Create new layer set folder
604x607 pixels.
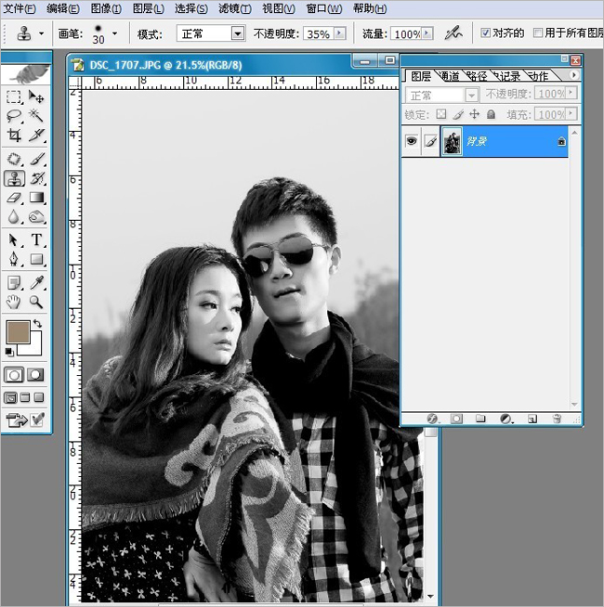click(480, 419)
